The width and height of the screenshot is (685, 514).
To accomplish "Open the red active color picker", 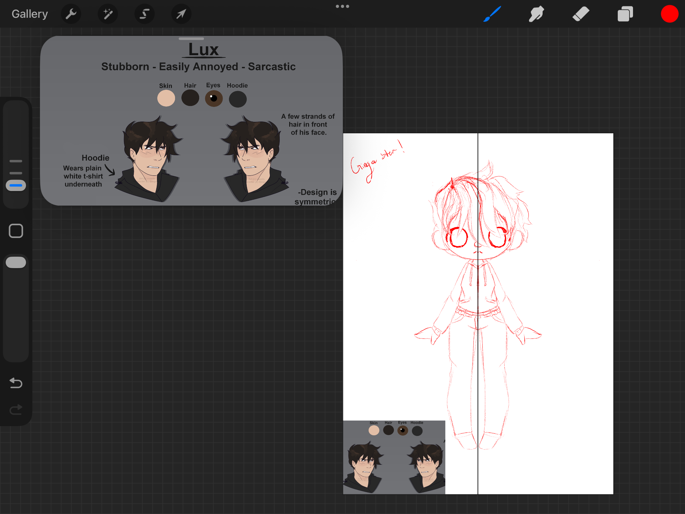I will [669, 14].
